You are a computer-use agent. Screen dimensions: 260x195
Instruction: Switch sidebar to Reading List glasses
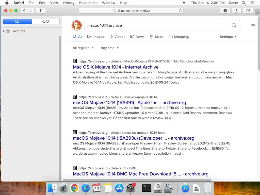pos(46,21)
